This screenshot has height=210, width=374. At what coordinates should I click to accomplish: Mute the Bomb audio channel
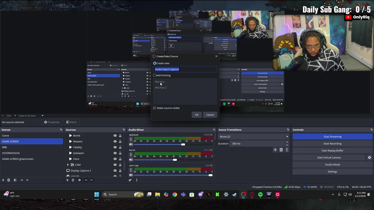(x=131, y=160)
